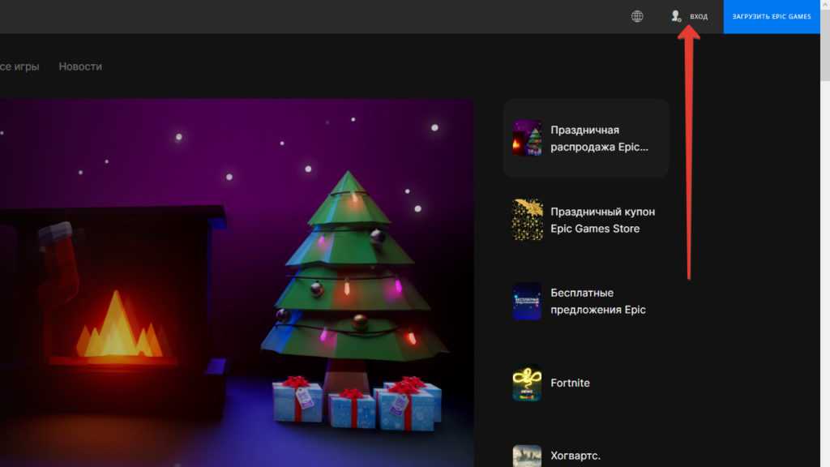The height and width of the screenshot is (467, 830).
Task: Select the Праздничная распродажа thumbnail image
Action: coord(527,138)
